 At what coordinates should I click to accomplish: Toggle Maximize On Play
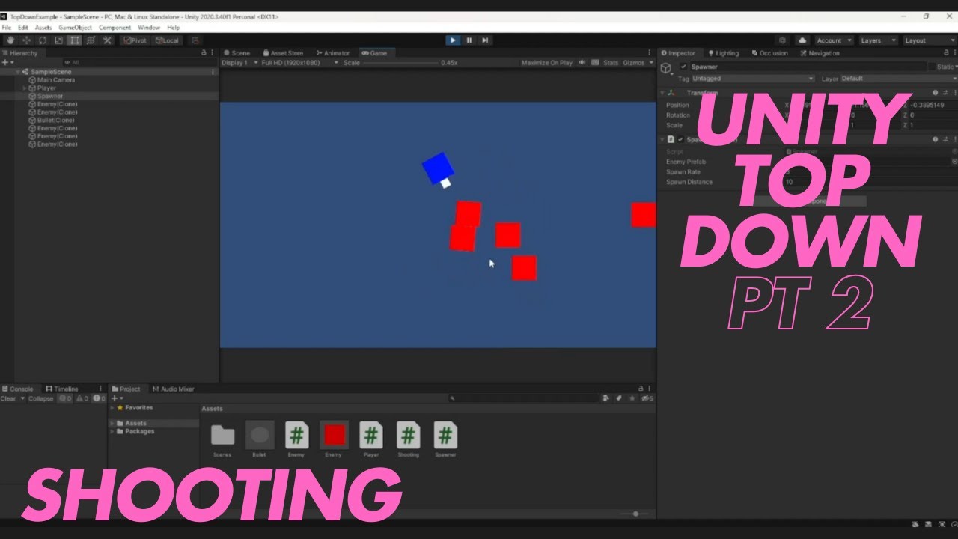click(x=546, y=63)
